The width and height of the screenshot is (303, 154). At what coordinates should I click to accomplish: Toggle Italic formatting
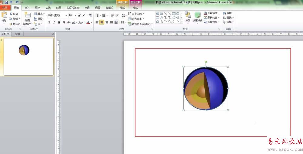click(54, 22)
